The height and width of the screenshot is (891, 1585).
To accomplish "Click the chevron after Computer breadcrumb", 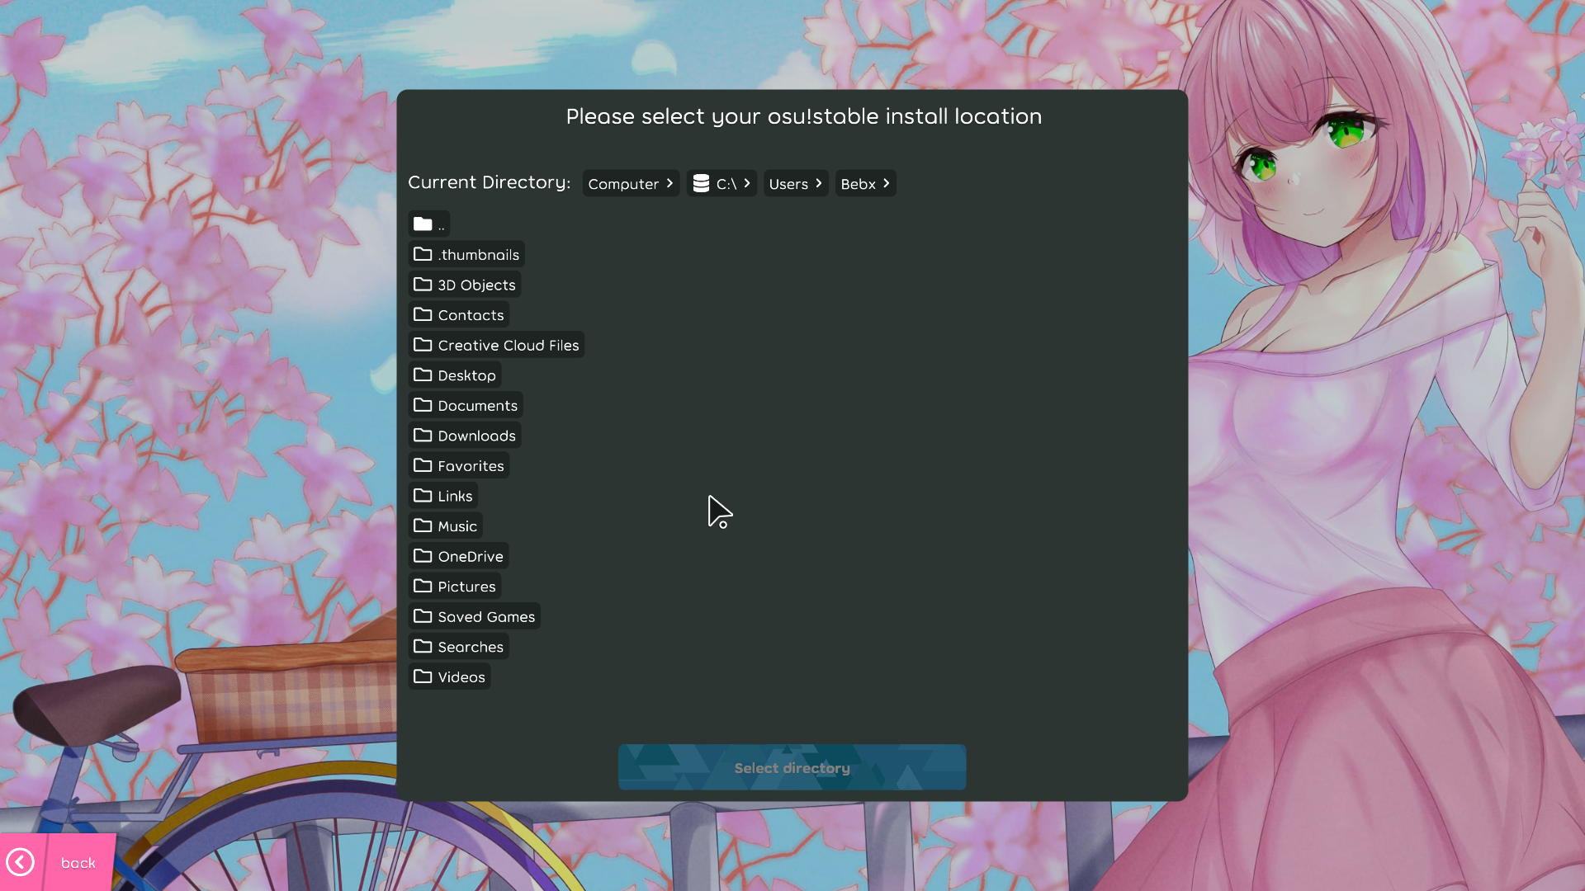I will (x=669, y=183).
